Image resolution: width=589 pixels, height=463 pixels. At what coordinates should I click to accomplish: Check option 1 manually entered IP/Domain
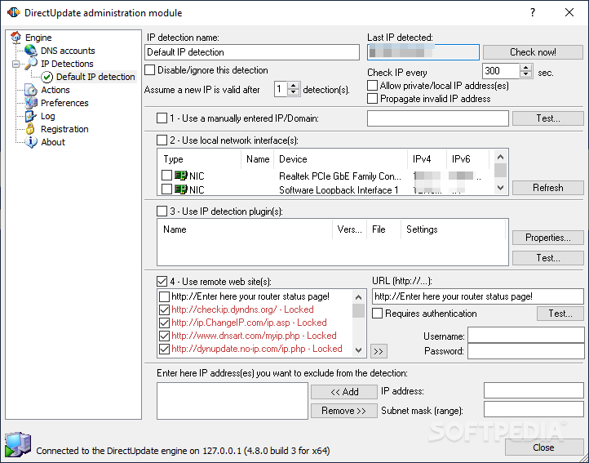[x=162, y=118]
